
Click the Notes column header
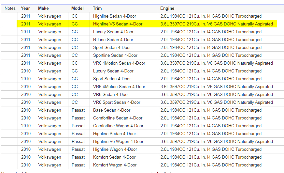10,8
